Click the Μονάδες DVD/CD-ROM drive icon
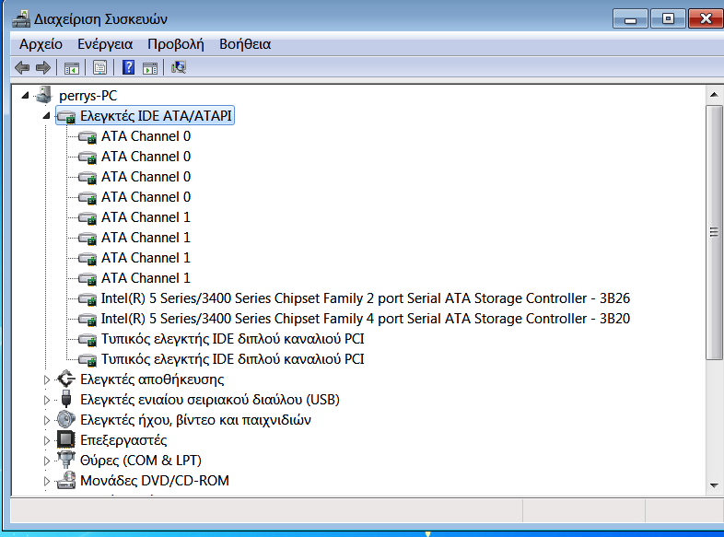This screenshot has height=537, width=724. 66,480
